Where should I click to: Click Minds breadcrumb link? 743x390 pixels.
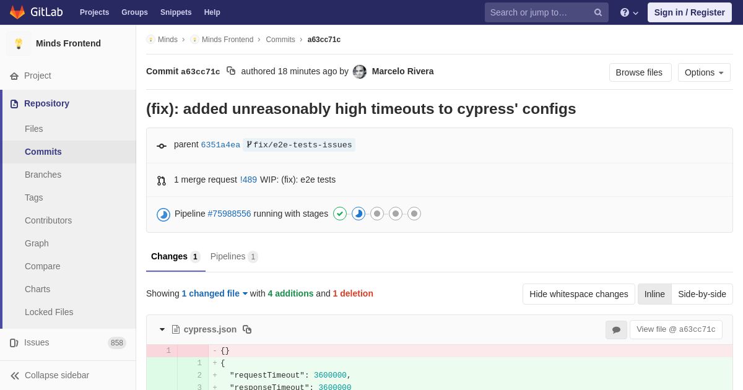(x=168, y=40)
